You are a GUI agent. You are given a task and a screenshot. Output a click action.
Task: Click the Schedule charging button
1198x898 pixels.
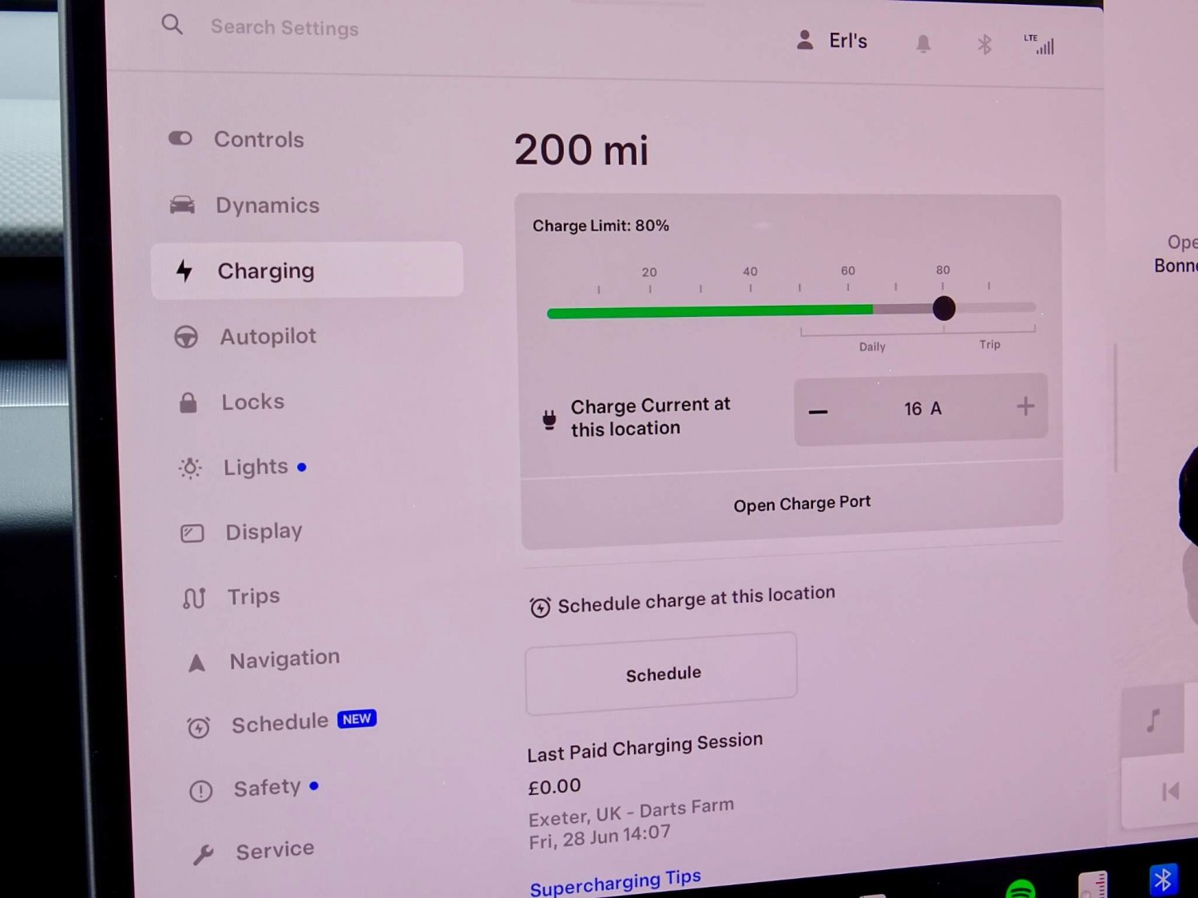point(662,674)
